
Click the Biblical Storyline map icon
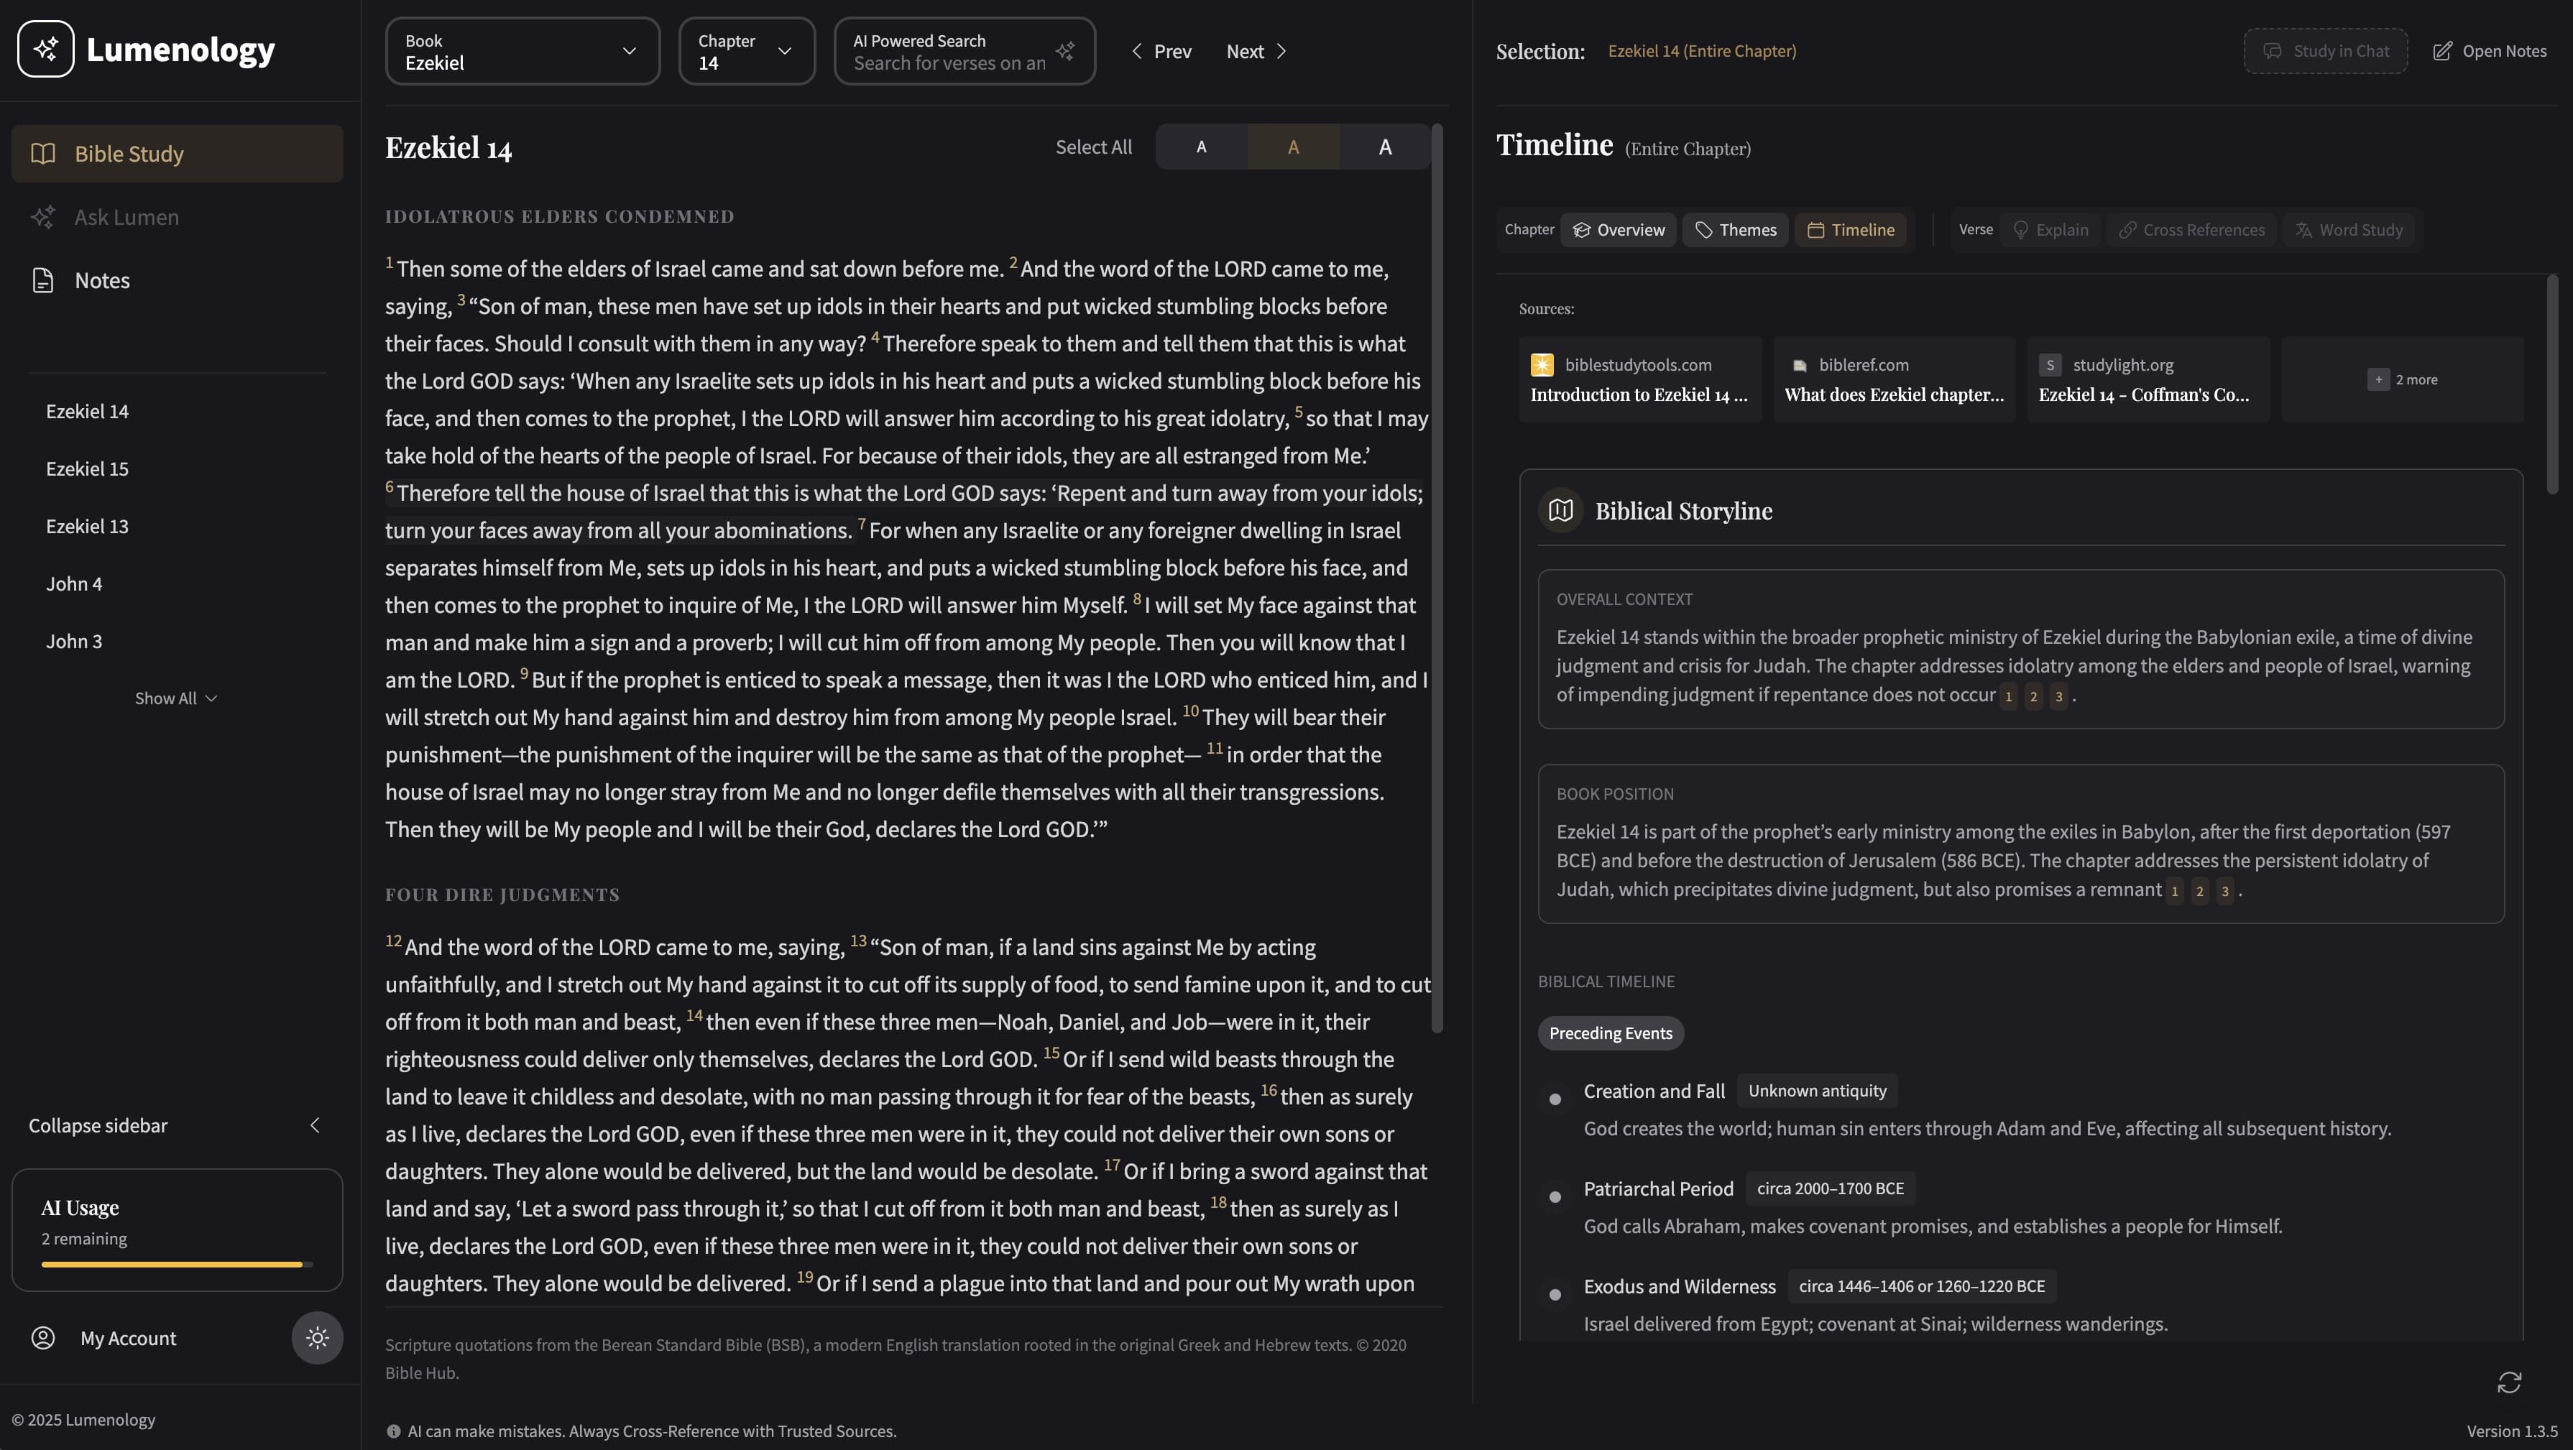pos(1560,512)
